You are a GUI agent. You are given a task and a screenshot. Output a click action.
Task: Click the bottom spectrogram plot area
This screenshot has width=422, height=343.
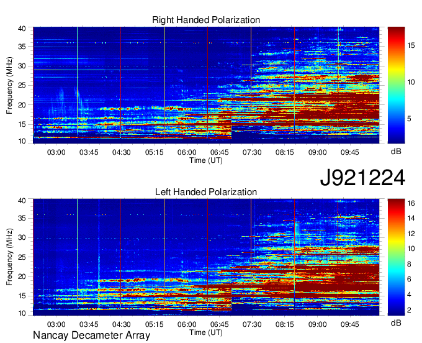point(206,257)
